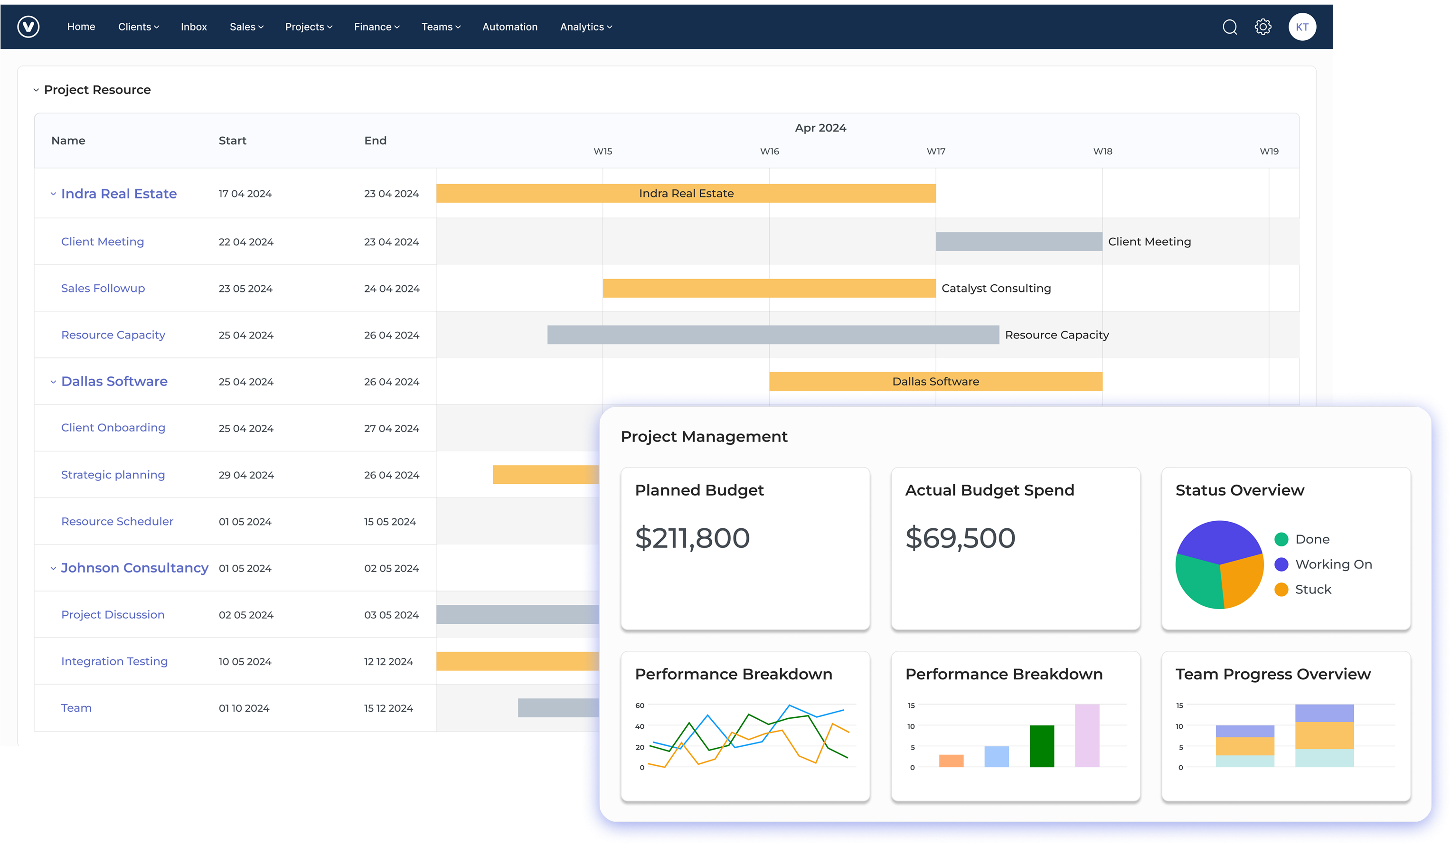Click Team end date 15 12 2024
The width and height of the screenshot is (1451, 845).
pos(388,708)
